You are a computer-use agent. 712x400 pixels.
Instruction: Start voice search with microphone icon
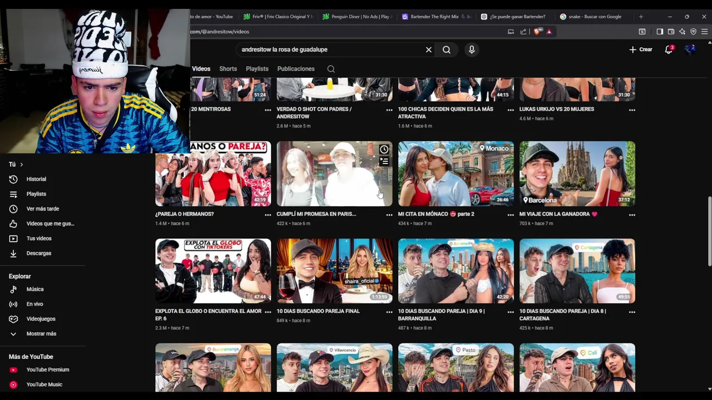pyautogui.click(x=472, y=49)
